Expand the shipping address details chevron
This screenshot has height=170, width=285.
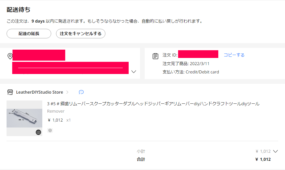point(134,72)
